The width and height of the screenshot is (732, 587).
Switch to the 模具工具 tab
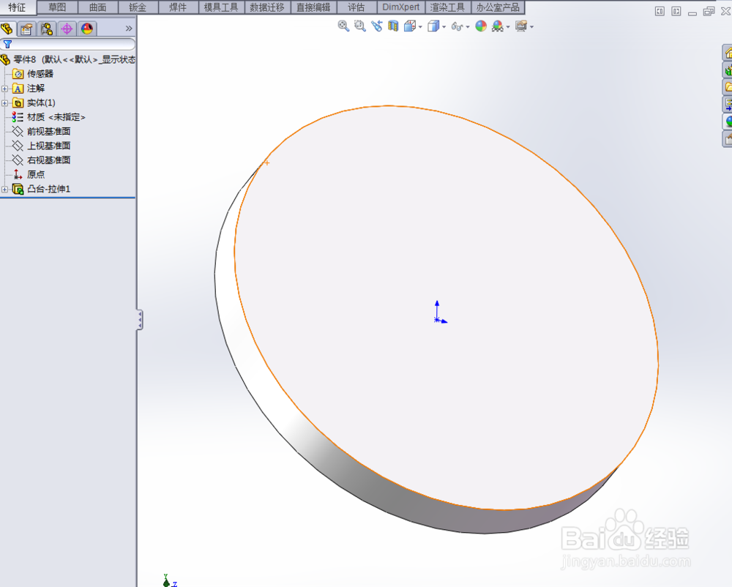[221, 7]
